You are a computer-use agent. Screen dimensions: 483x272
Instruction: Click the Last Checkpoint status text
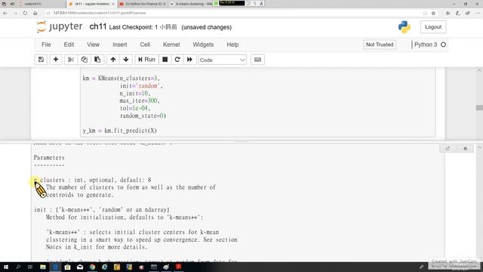pos(143,27)
